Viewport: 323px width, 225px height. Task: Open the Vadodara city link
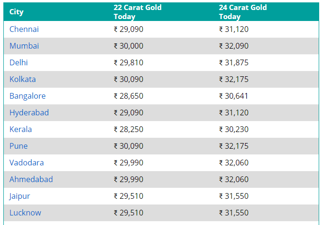coord(27,163)
